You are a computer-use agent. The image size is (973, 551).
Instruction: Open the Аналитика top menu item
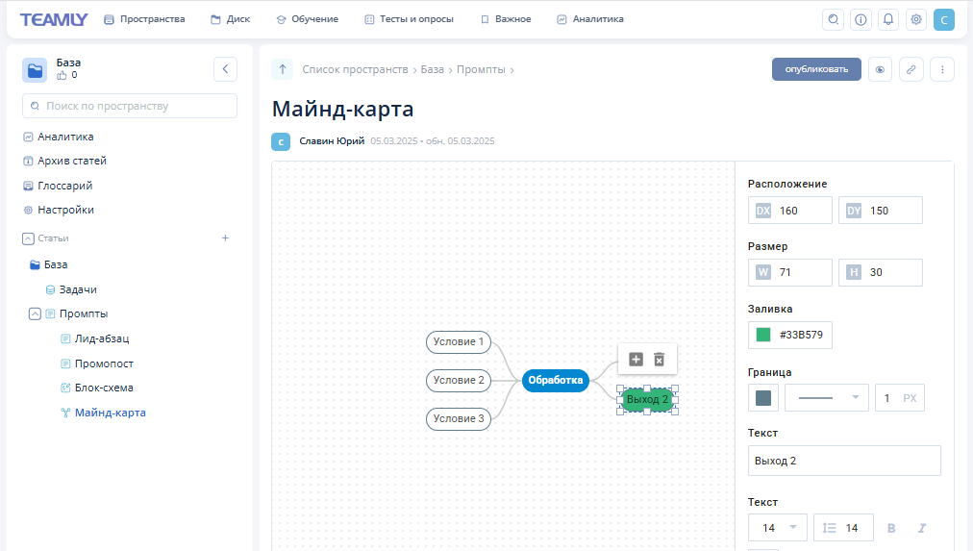589,19
